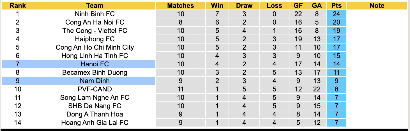410x131 pixels.
Task: Select the Ninh Binh FC team name
Action: coord(95,14)
